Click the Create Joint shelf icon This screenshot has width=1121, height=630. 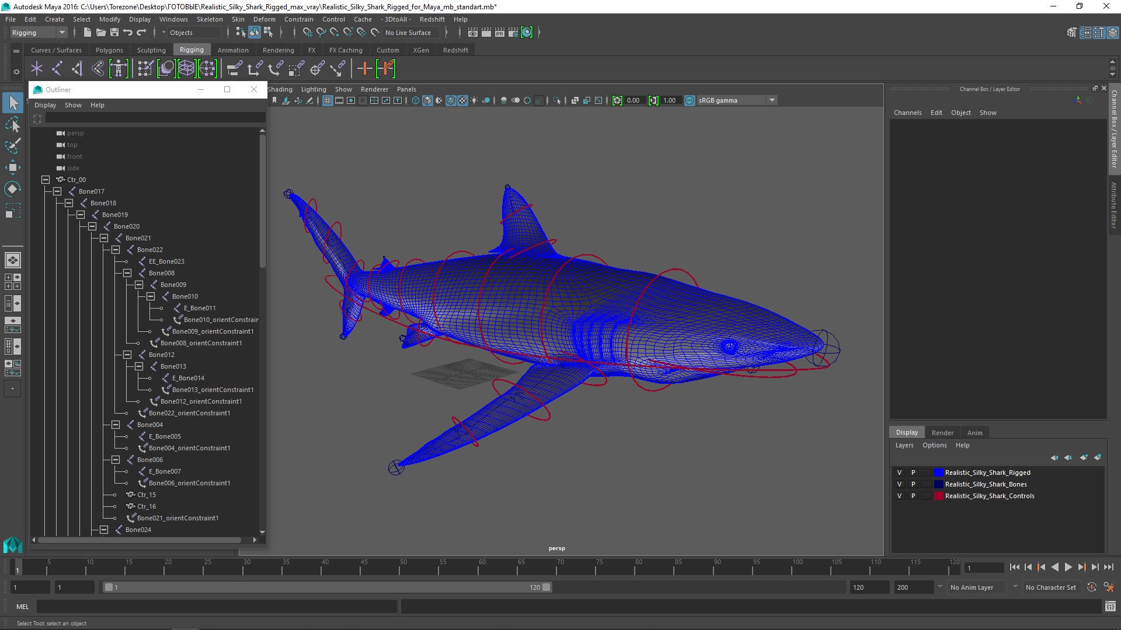[57, 69]
